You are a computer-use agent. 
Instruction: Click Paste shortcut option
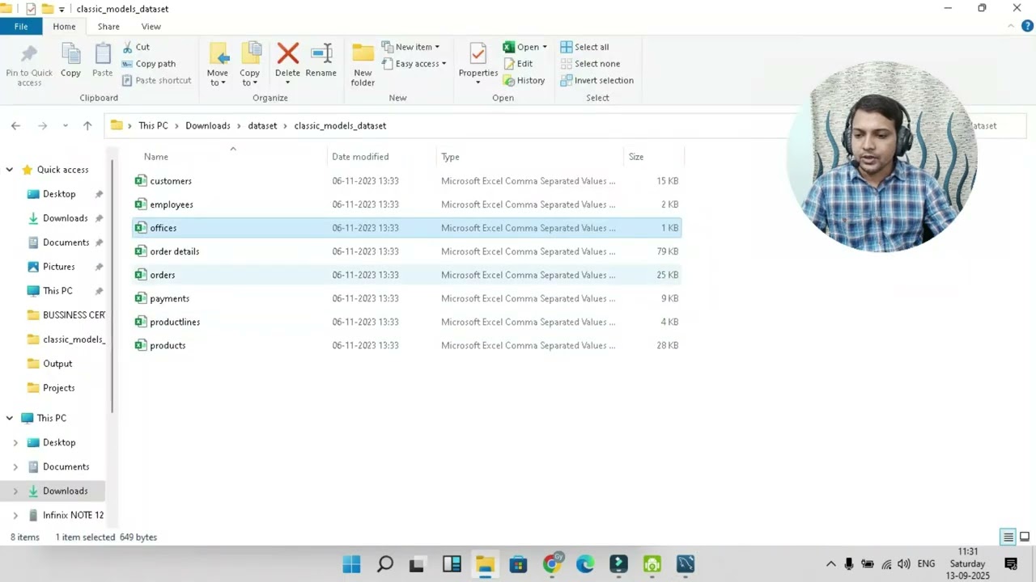(157, 81)
